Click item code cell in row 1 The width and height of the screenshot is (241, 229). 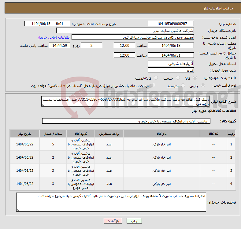pos(213,144)
